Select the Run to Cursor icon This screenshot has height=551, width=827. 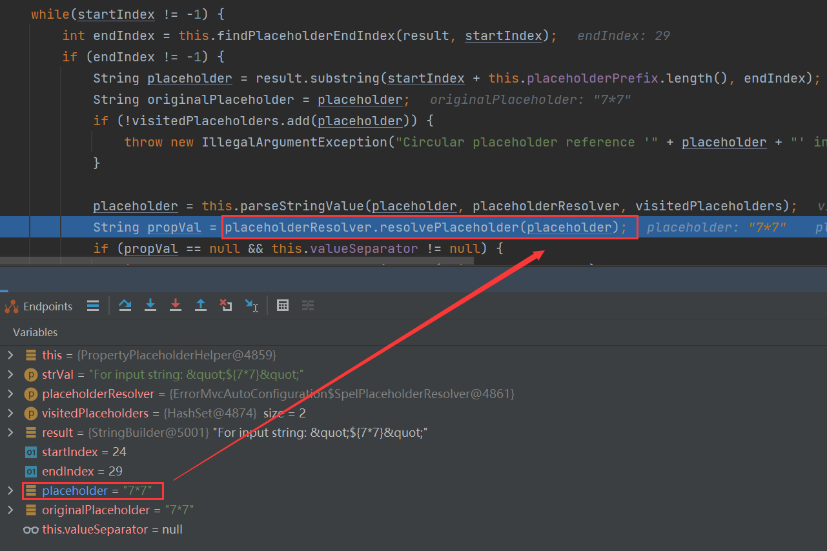pyautogui.click(x=251, y=305)
